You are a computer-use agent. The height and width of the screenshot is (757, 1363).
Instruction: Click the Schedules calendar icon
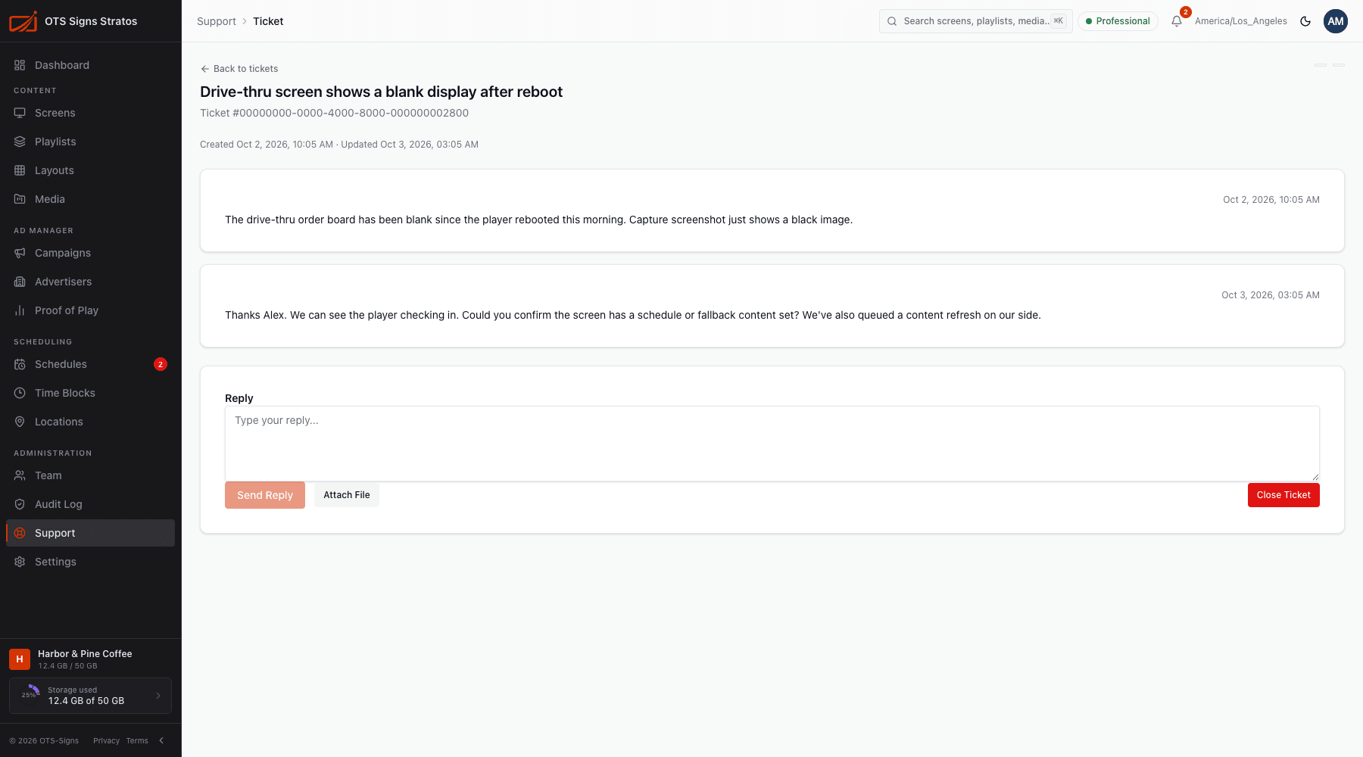(20, 364)
